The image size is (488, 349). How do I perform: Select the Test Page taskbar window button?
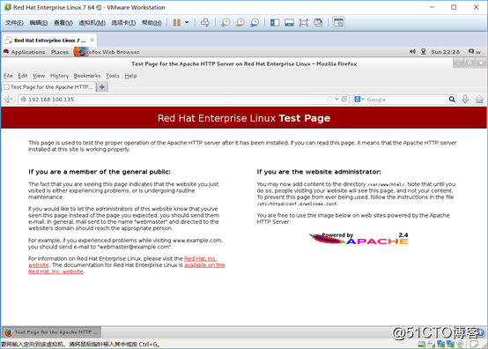point(52,332)
